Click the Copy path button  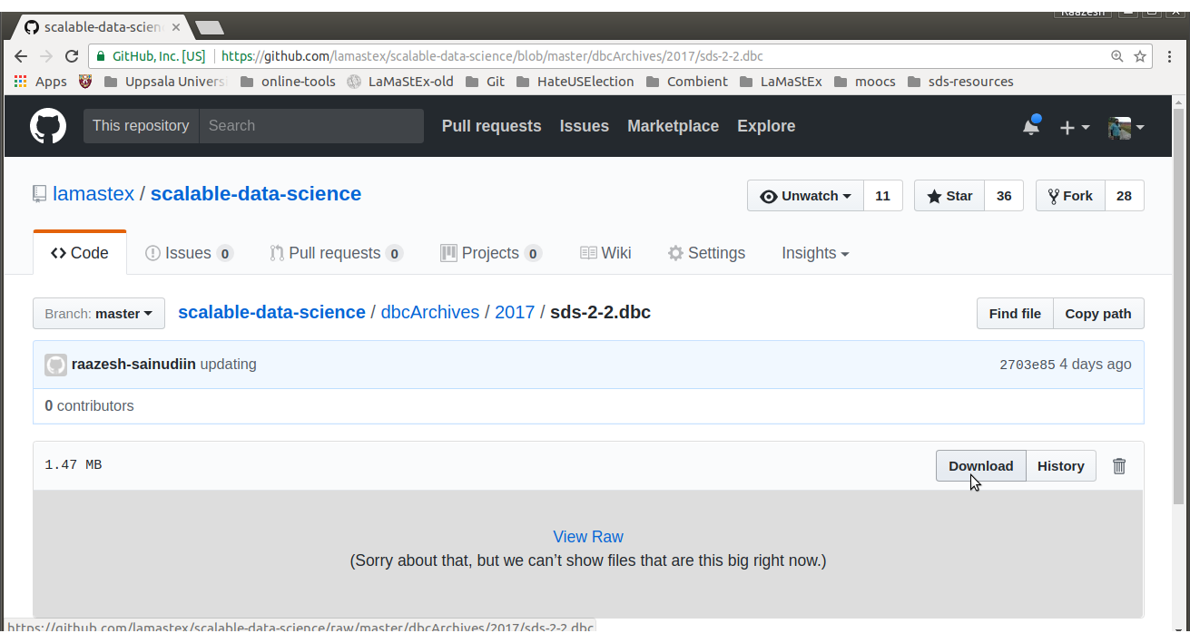coord(1098,314)
